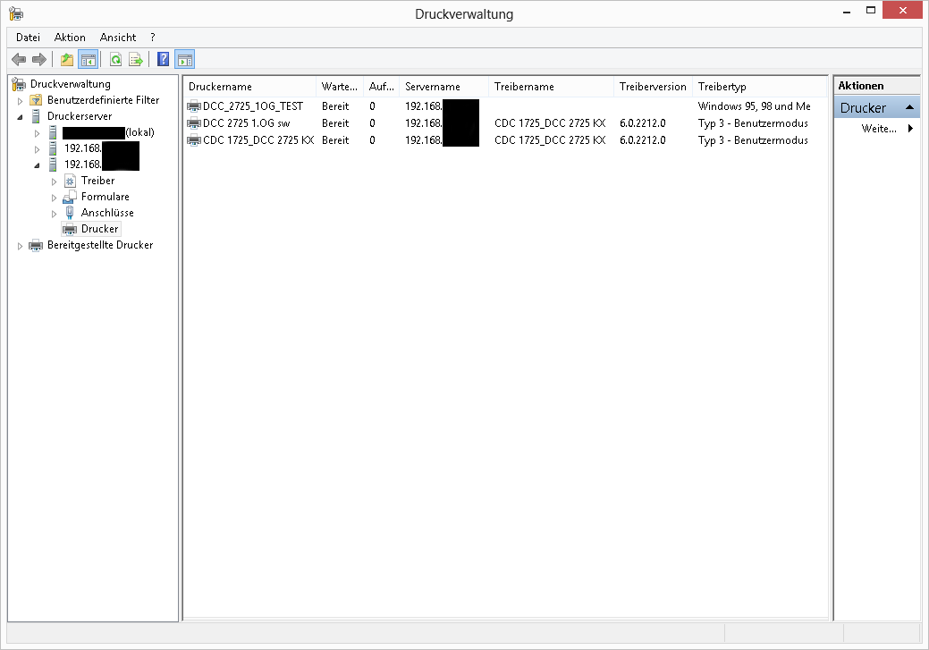Open Help via blue question mark icon
This screenshot has height=650, width=929.
(163, 60)
